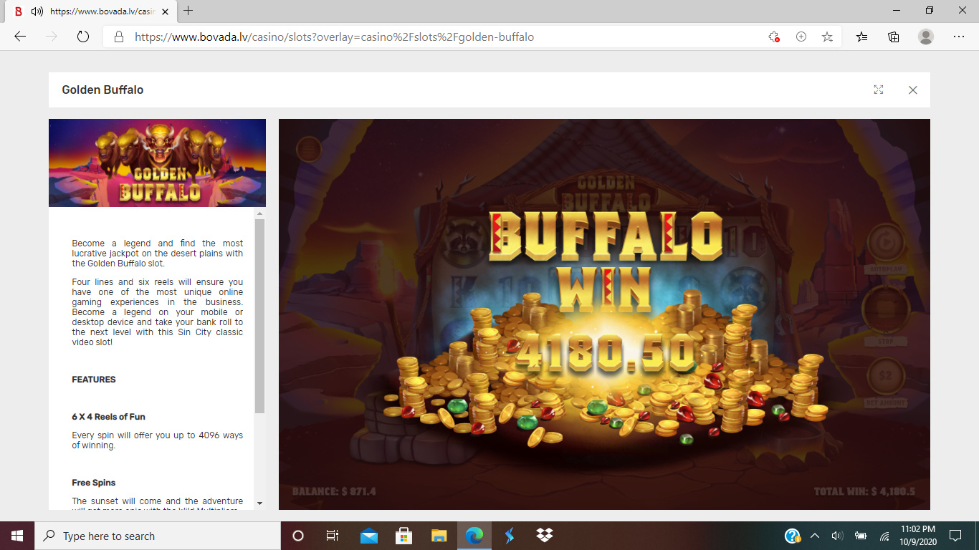Click the Golden Buffalo banner thumbnail
This screenshot has height=550, width=979.
pyautogui.click(x=157, y=163)
